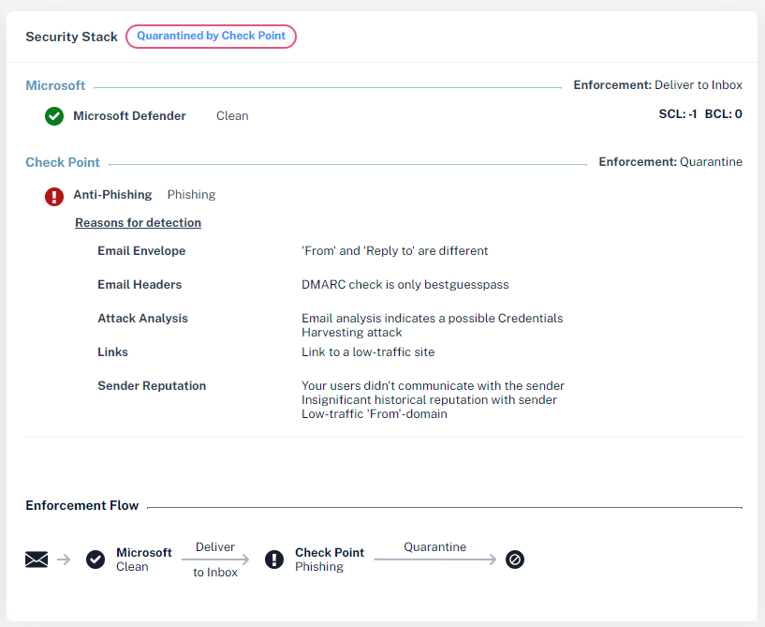The image size is (765, 627).
Task: Click Enforcement: Quarantine text
Action: 670,161
